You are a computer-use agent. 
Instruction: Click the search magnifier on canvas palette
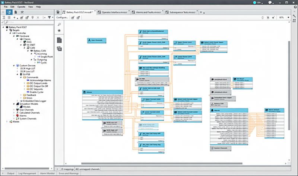tap(59, 24)
